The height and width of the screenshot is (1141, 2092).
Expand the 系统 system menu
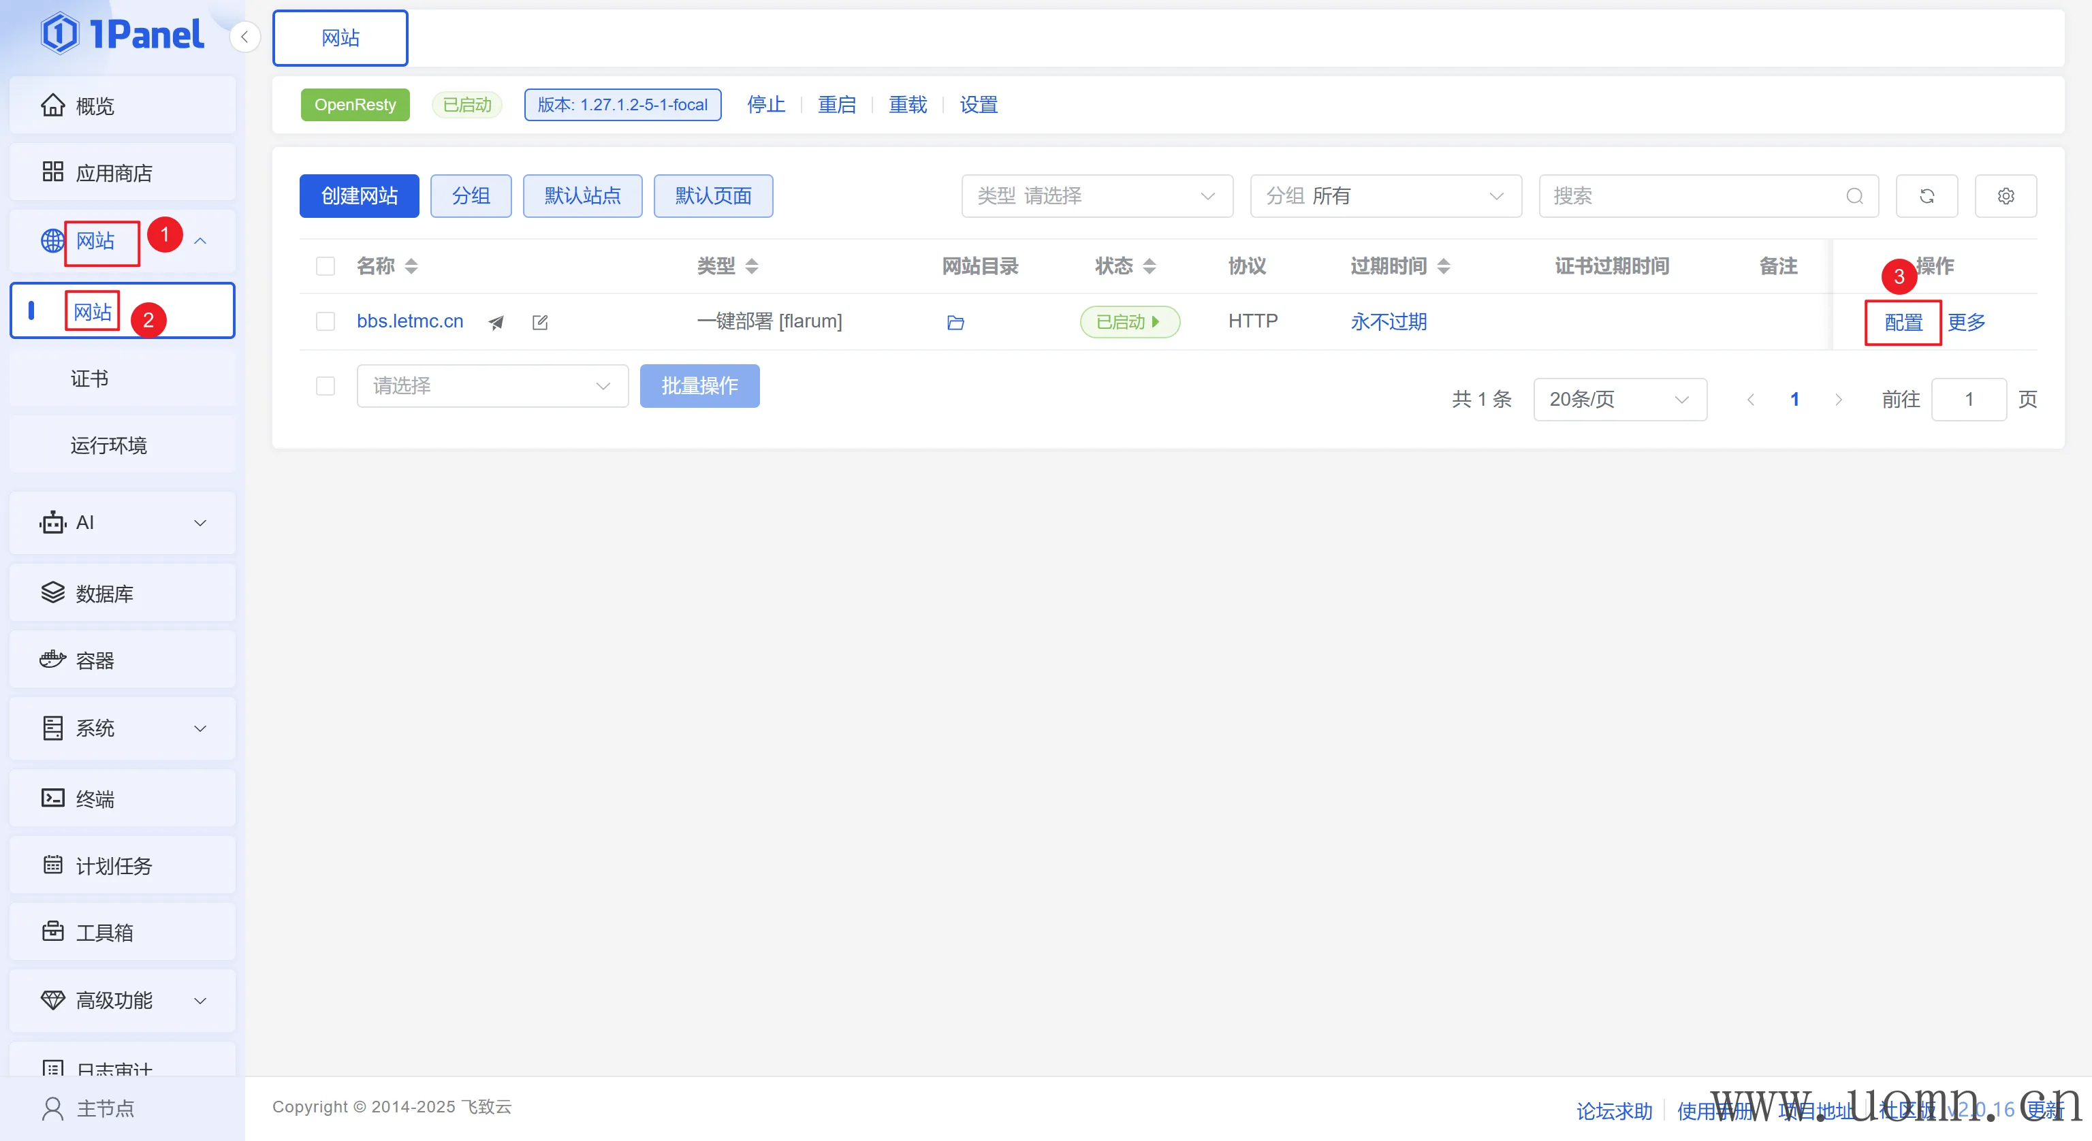pyautogui.click(x=122, y=728)
